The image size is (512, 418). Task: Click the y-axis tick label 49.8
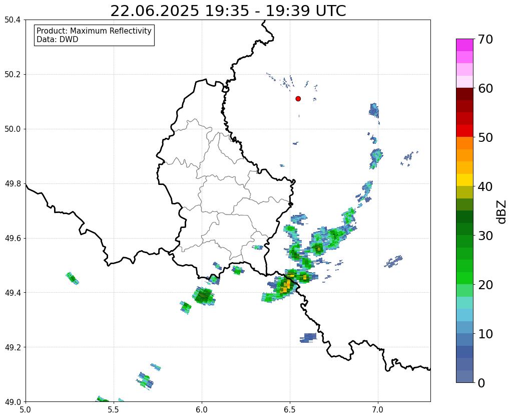point(13,184)
